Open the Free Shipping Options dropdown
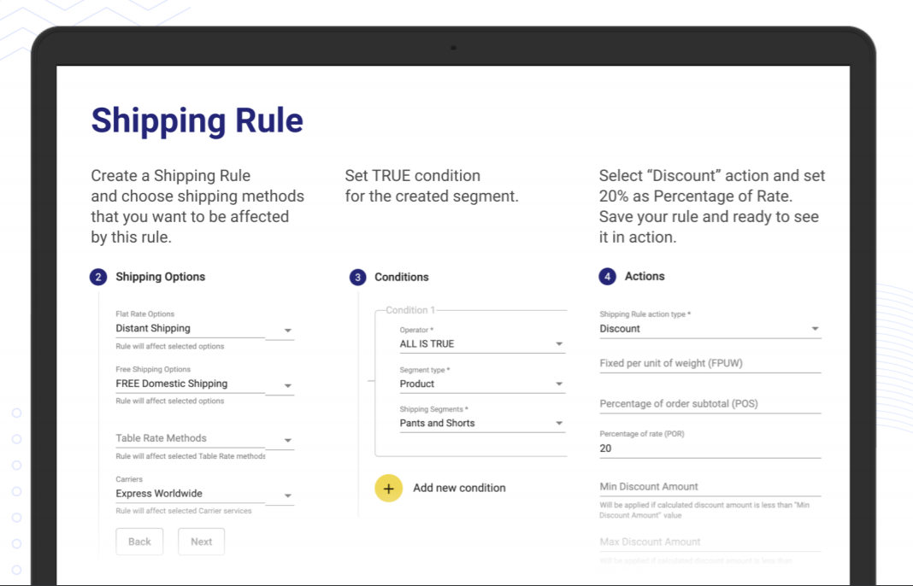 pos(289,384)
